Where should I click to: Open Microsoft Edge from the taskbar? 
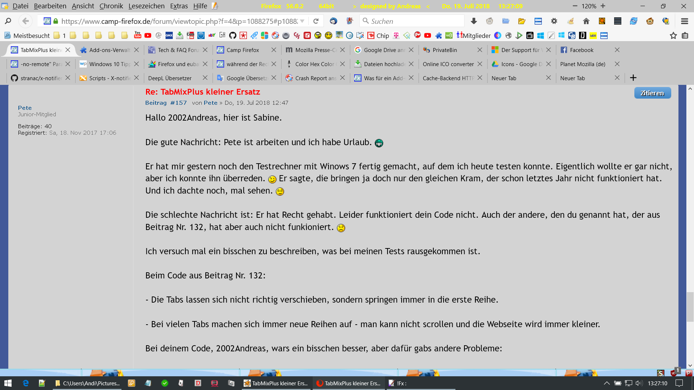click(26, 383)
